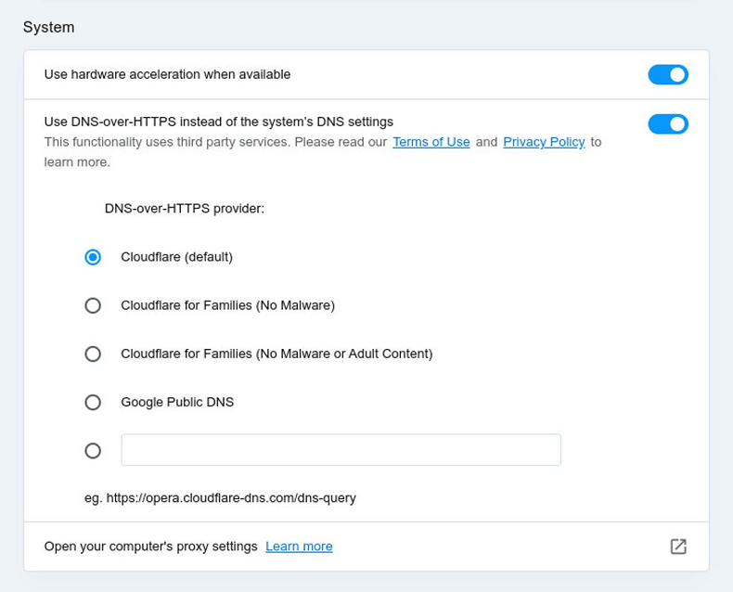This screenshot has width=733, height=592.
Task: Click the "Use hardware acceleration when available" label
Action: point(167,74)
